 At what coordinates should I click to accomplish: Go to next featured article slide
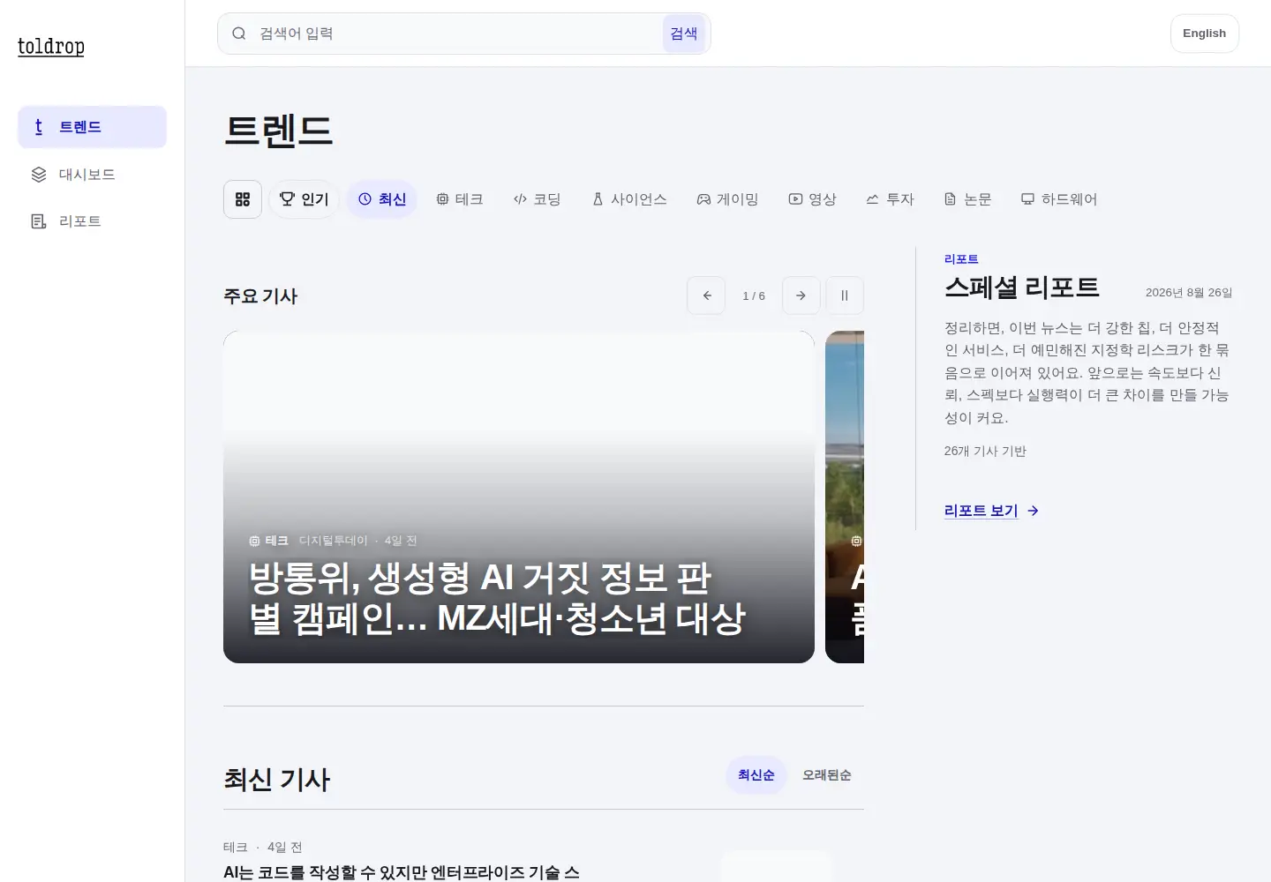801,295
